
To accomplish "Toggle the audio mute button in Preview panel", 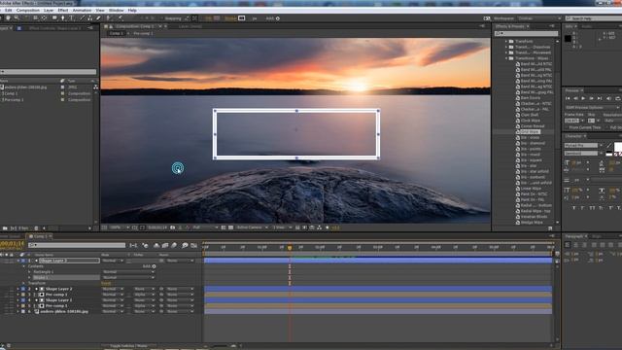I will [608, 98].
